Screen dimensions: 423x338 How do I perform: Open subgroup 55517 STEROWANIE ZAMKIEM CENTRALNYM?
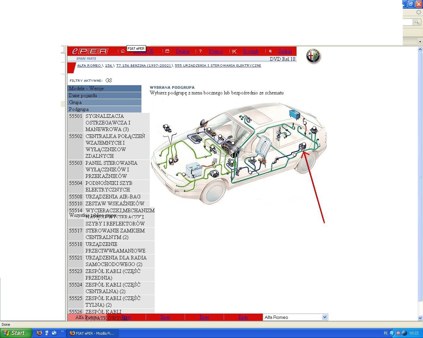click(x=111, y=234)
